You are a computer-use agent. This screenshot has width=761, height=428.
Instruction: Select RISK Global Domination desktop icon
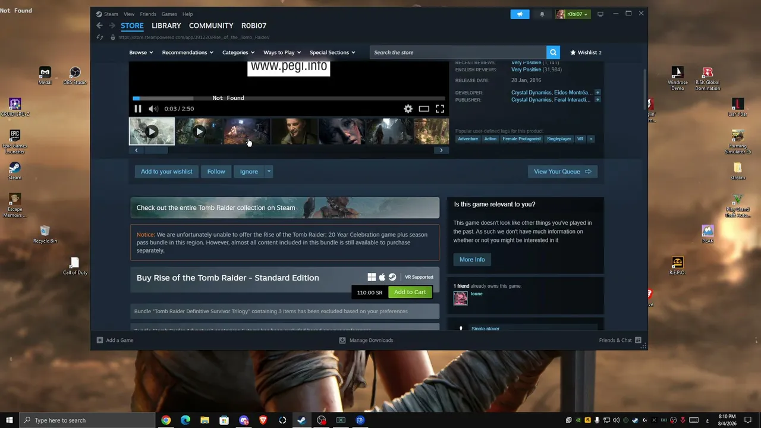[x=707, y=78]
